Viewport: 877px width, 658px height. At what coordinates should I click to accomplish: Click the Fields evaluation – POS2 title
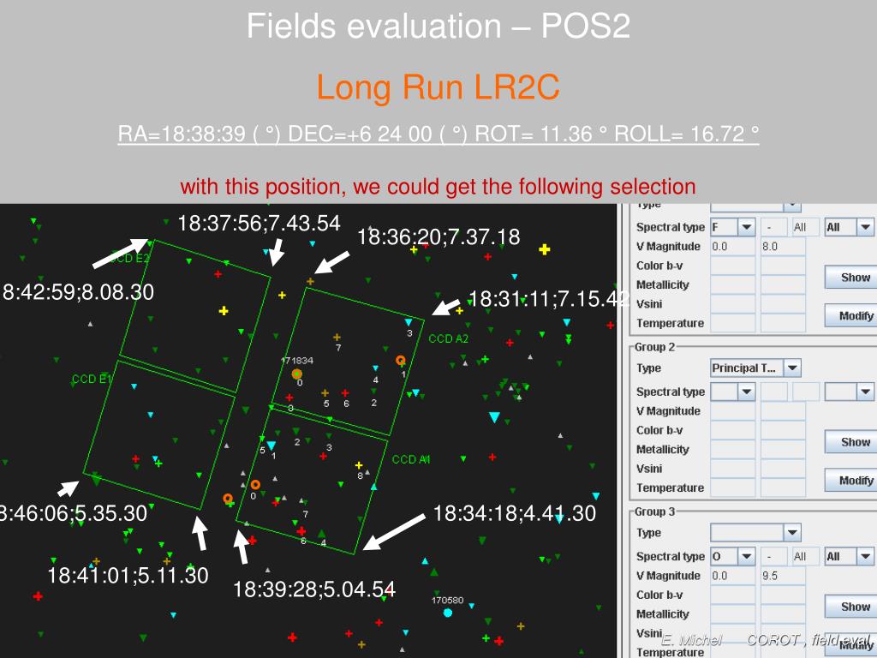tap(438, 26)
